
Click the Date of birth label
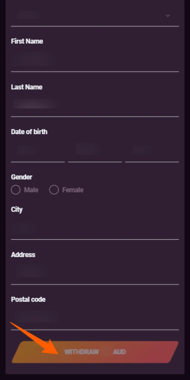click(x=29, y=132)
